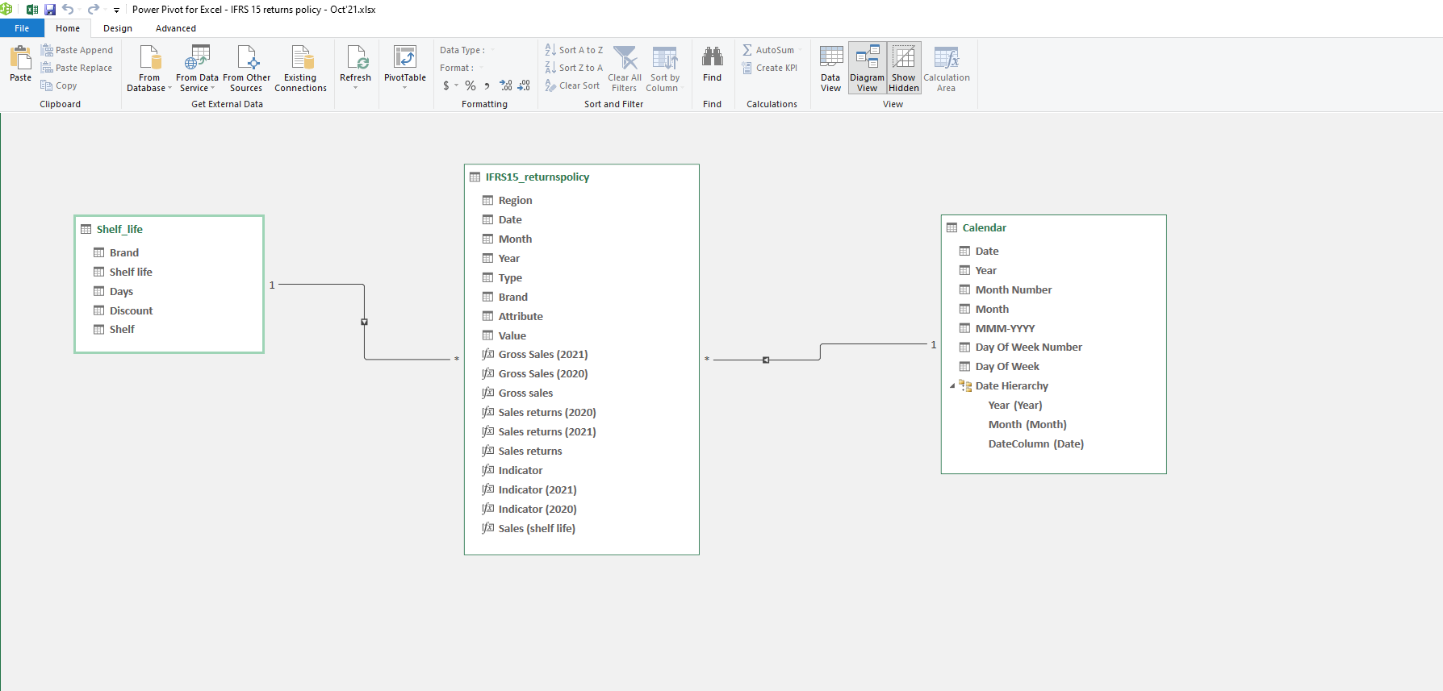Screen dimensions: 1443x691
Task: Click the thousands separator comma icon
Action: (487, 85)
